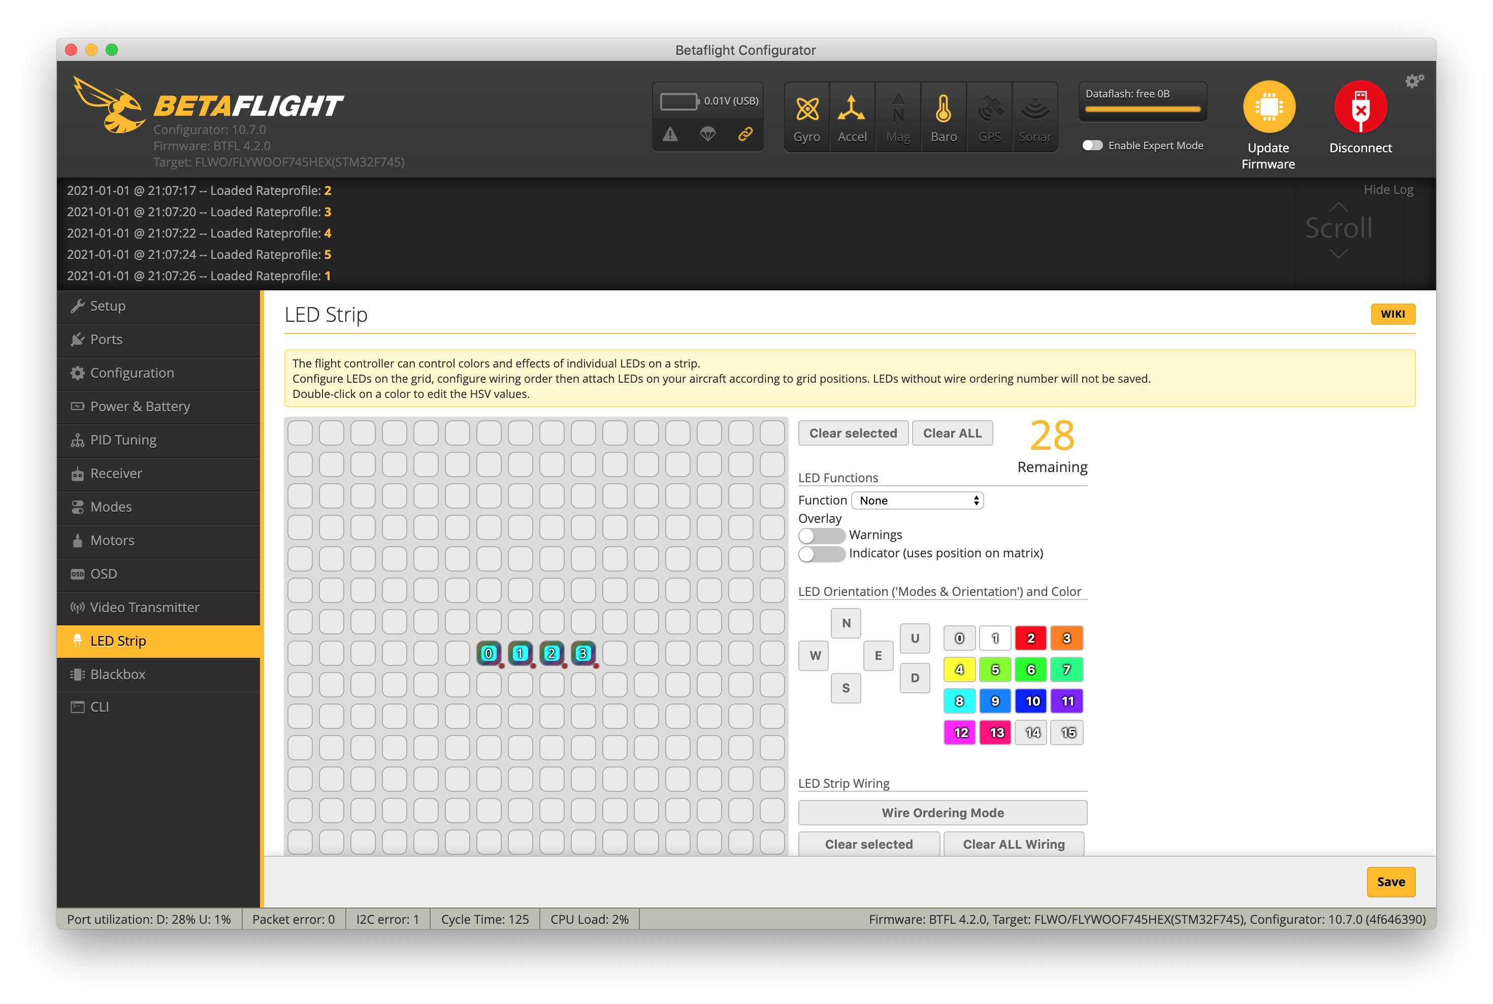This screenshot has width=1493, height=1004.
Task: Click Clear ALL Wiring button
Action: [1014, 845]
